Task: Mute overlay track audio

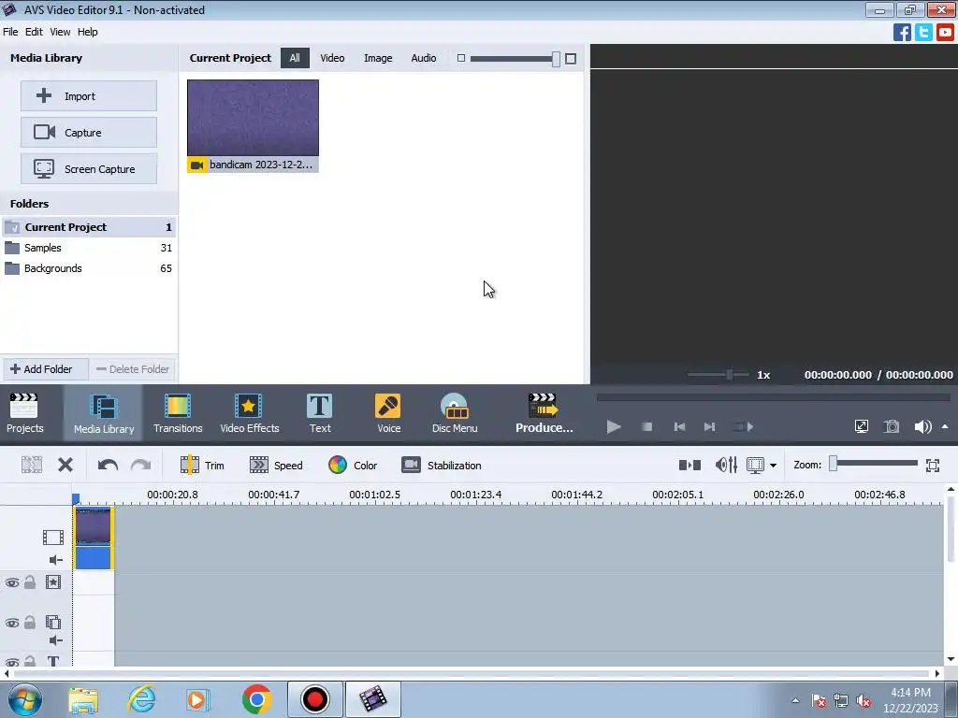Action: 55,640
